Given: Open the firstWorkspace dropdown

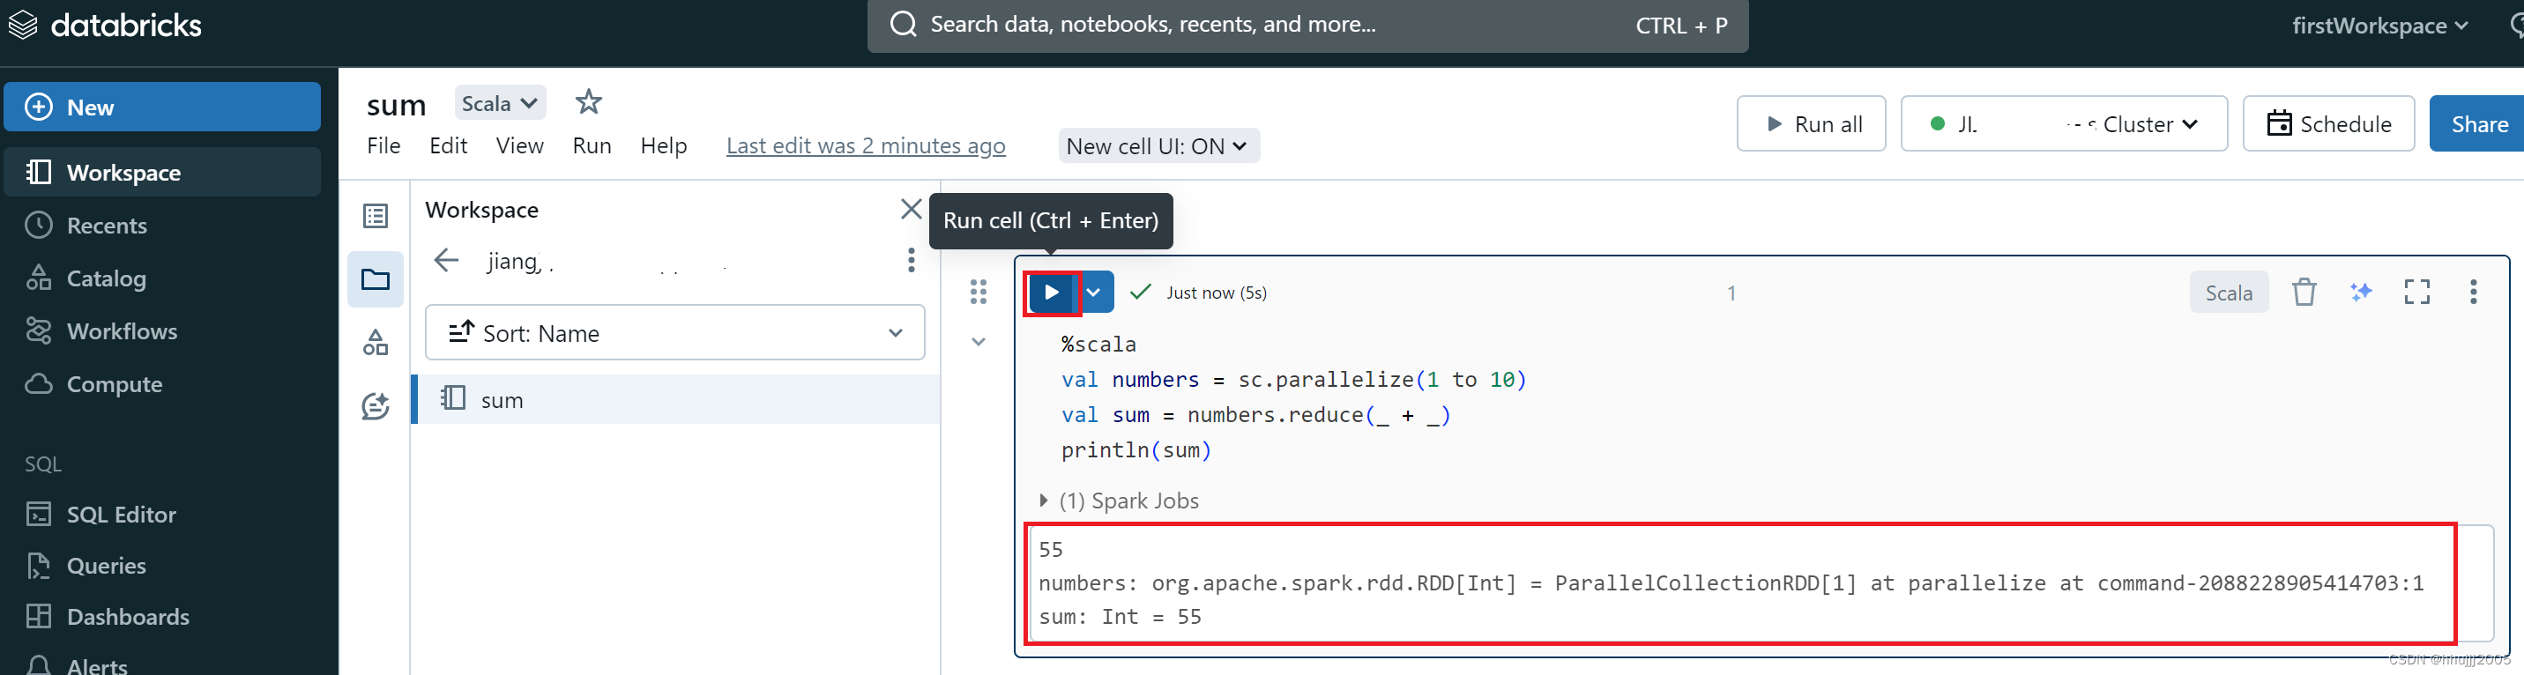Looking at the screenshot, I should tap(2379, 26).
